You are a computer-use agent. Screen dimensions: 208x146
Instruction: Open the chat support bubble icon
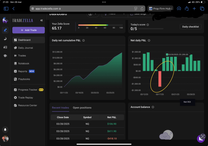tap(201, 139)
